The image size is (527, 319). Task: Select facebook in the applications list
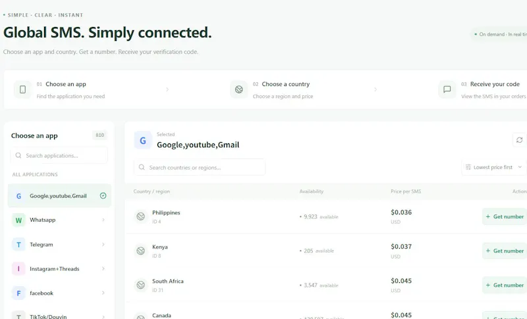pyautogui.click(x=59, y=293)
